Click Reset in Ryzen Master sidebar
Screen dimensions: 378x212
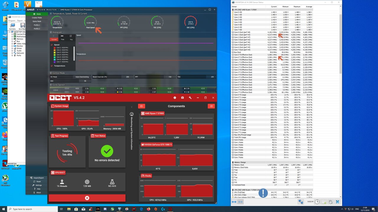click(37, 182)
